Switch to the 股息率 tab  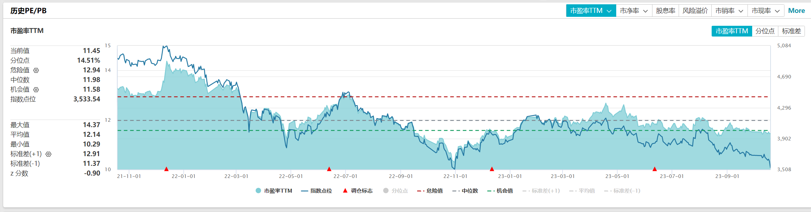[x=665, y=11]
